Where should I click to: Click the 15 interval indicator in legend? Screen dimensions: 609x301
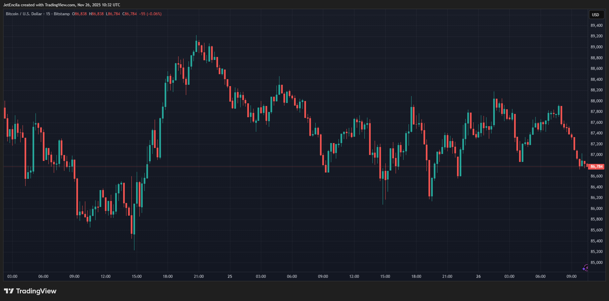(x=48, y=14)
